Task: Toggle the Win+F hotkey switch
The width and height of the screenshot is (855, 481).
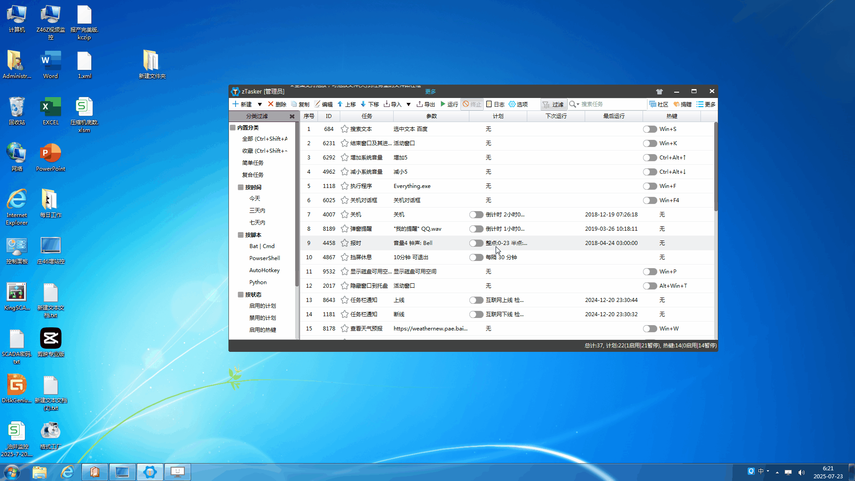Action: click(650, 186)
